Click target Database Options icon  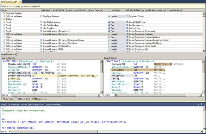[x=127, y=16]
